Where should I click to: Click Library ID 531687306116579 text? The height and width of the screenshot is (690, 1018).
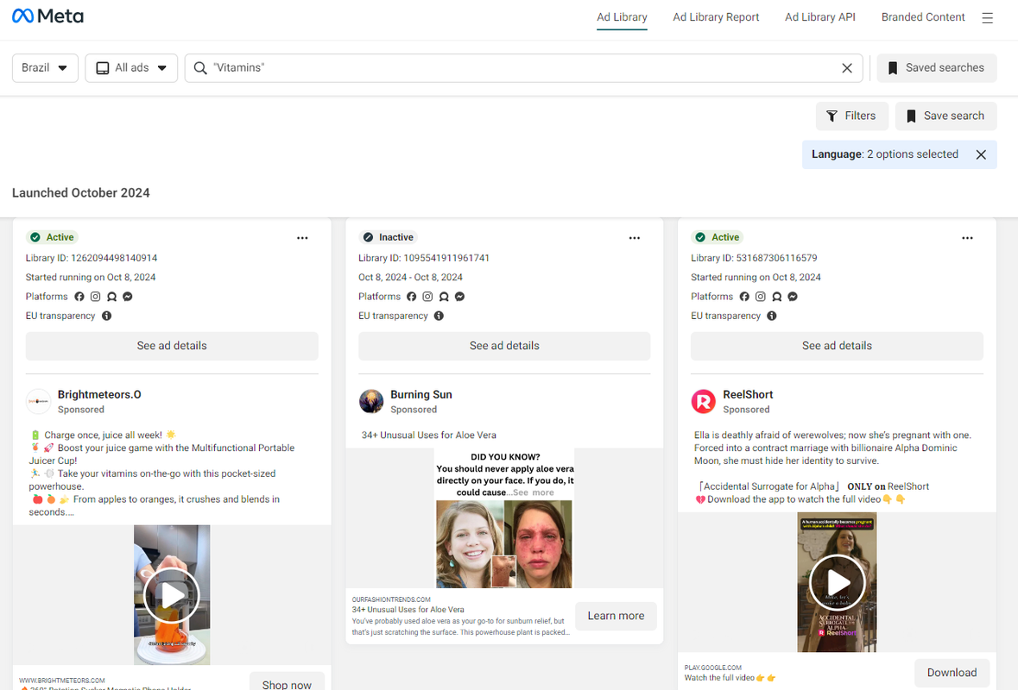pos(754,258)
